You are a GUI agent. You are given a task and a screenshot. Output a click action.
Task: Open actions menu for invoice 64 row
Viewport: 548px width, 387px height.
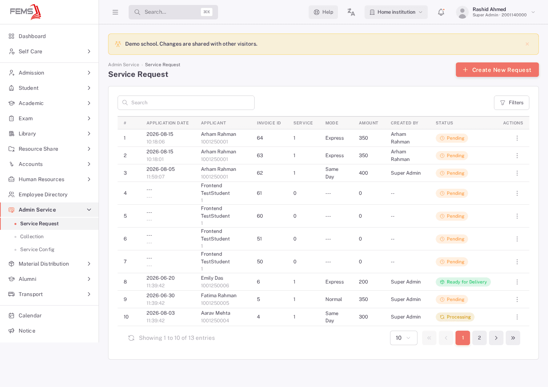tap(517, 138)
